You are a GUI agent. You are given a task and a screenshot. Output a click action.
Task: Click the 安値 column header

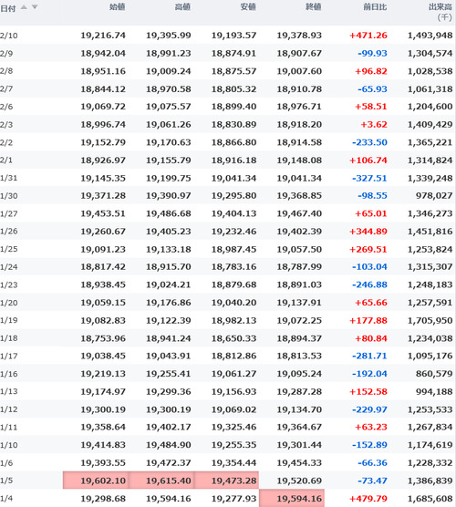tap(248, 6)
